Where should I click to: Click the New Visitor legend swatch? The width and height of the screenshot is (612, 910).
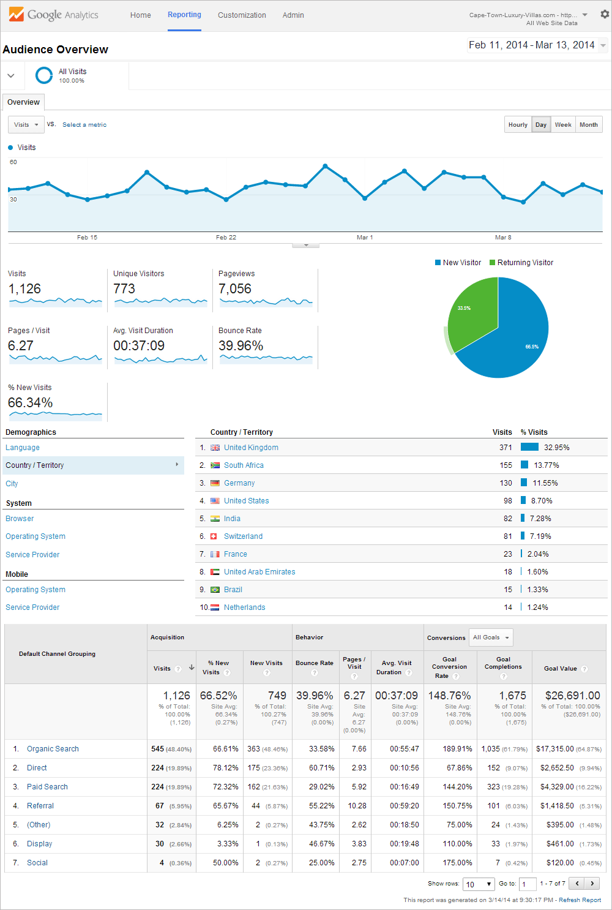[438, 263]
